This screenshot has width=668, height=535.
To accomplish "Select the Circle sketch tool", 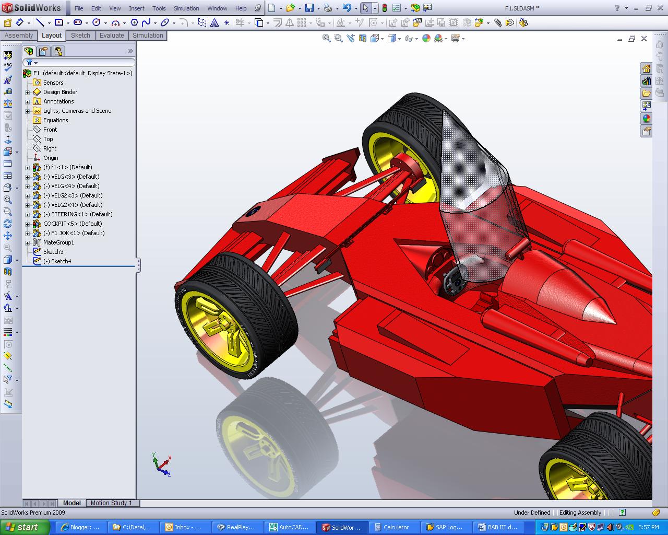I will [96, 22].
